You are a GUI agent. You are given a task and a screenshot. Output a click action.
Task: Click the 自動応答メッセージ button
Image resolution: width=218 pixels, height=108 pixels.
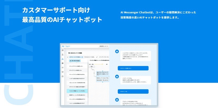104,46
